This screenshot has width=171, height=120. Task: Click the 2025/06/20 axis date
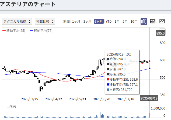point(102,99)
